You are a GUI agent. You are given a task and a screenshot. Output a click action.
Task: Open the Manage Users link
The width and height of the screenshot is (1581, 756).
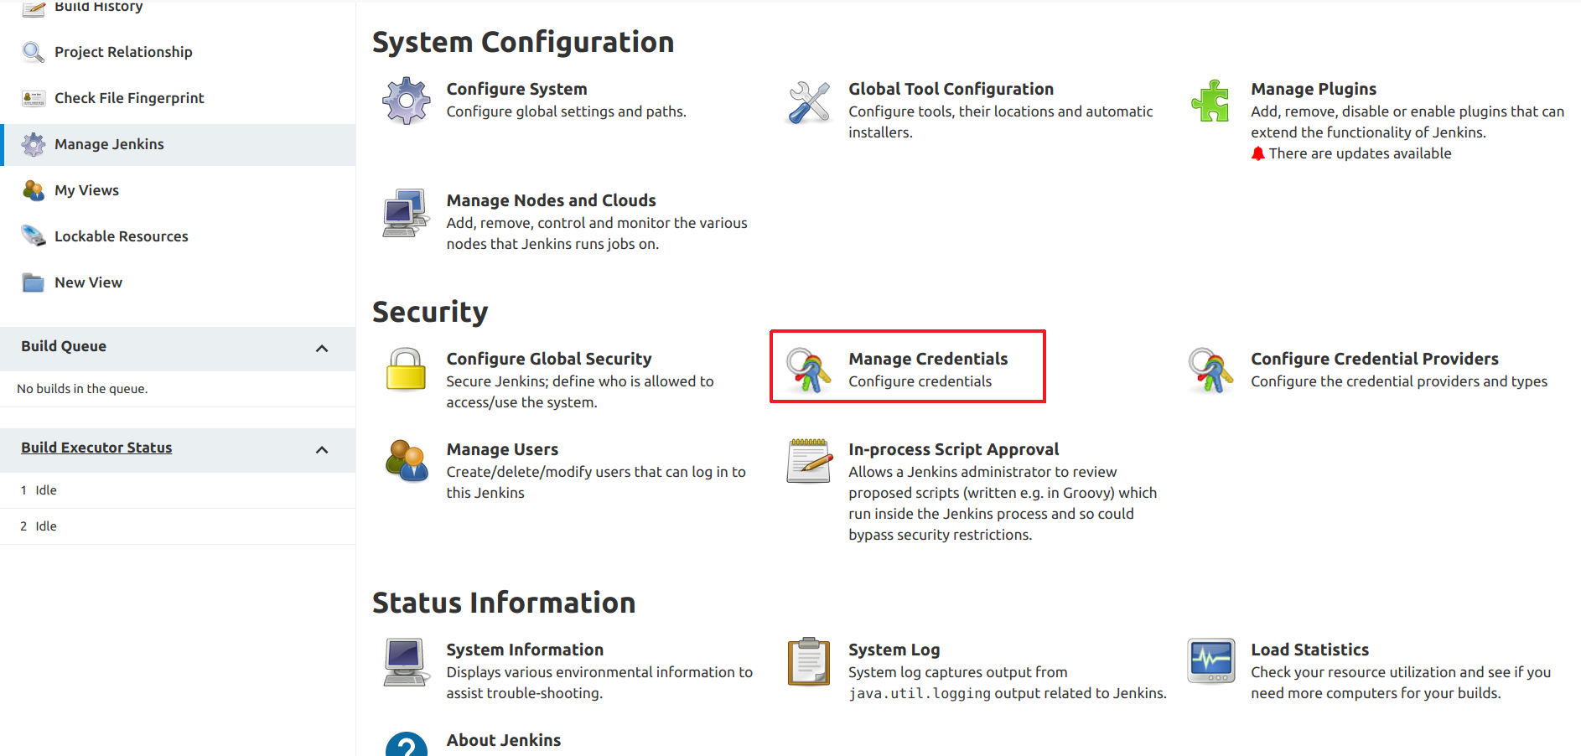(x=502, y=449)
